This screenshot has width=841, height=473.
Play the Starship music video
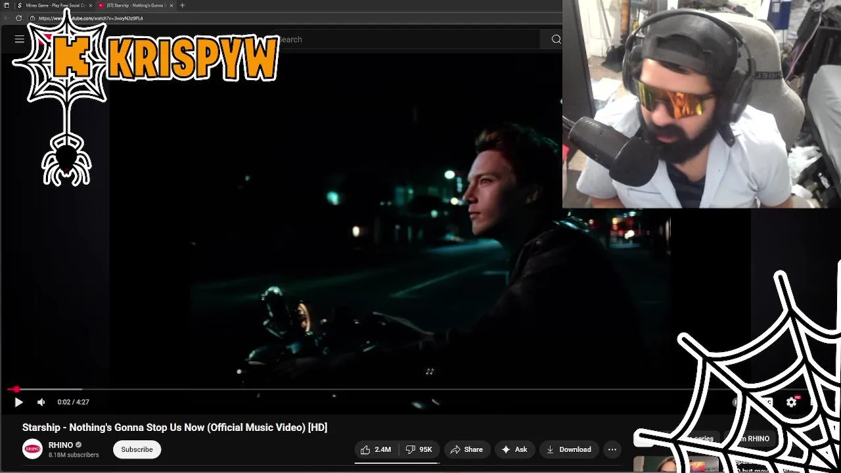click(x=18, y=402)
